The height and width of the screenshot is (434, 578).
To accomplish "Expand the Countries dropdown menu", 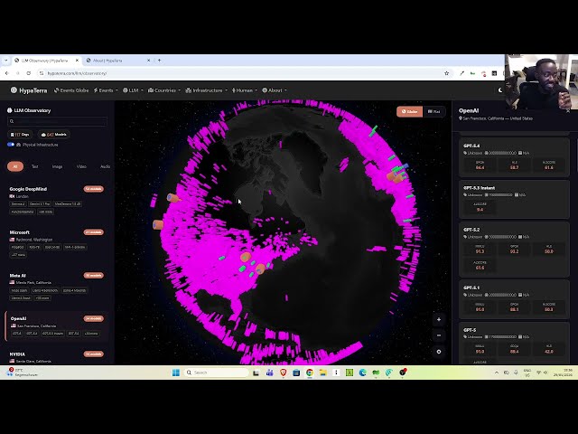I will pyautogui.click(x=164, y=90).
